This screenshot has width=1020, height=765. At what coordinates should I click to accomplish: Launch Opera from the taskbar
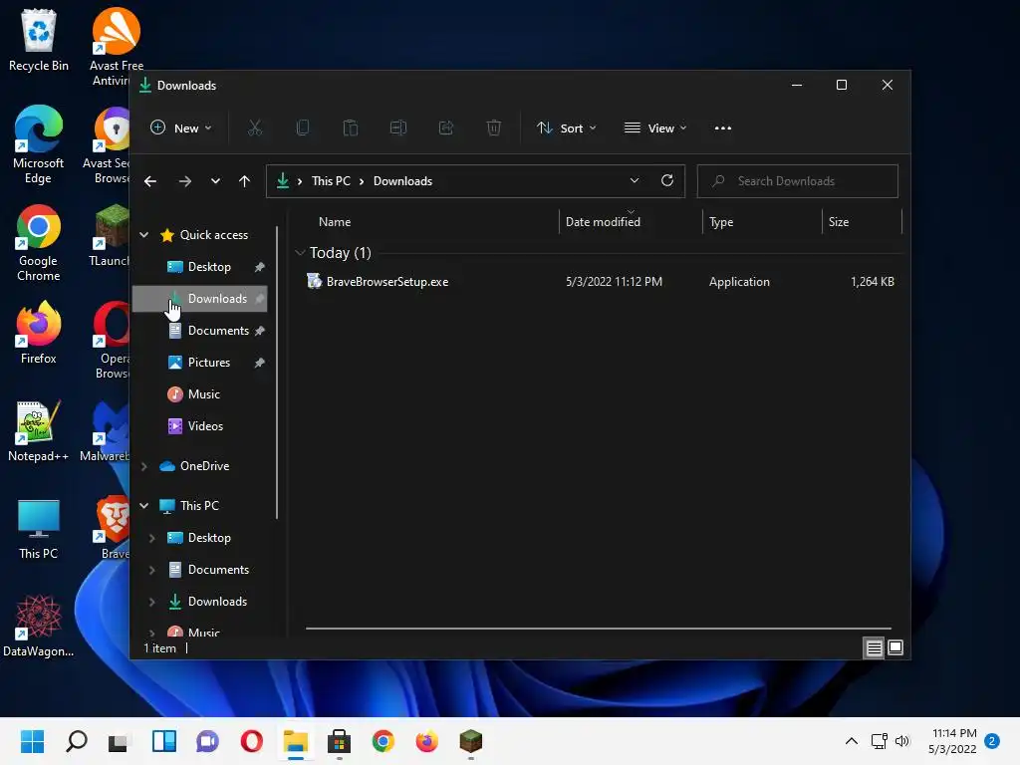252,741
